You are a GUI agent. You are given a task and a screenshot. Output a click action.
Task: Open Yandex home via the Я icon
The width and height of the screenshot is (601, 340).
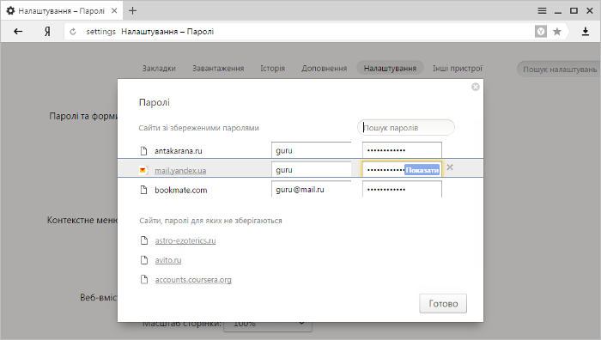coord(47,32)
